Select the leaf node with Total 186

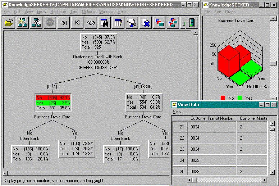point(31,154)
